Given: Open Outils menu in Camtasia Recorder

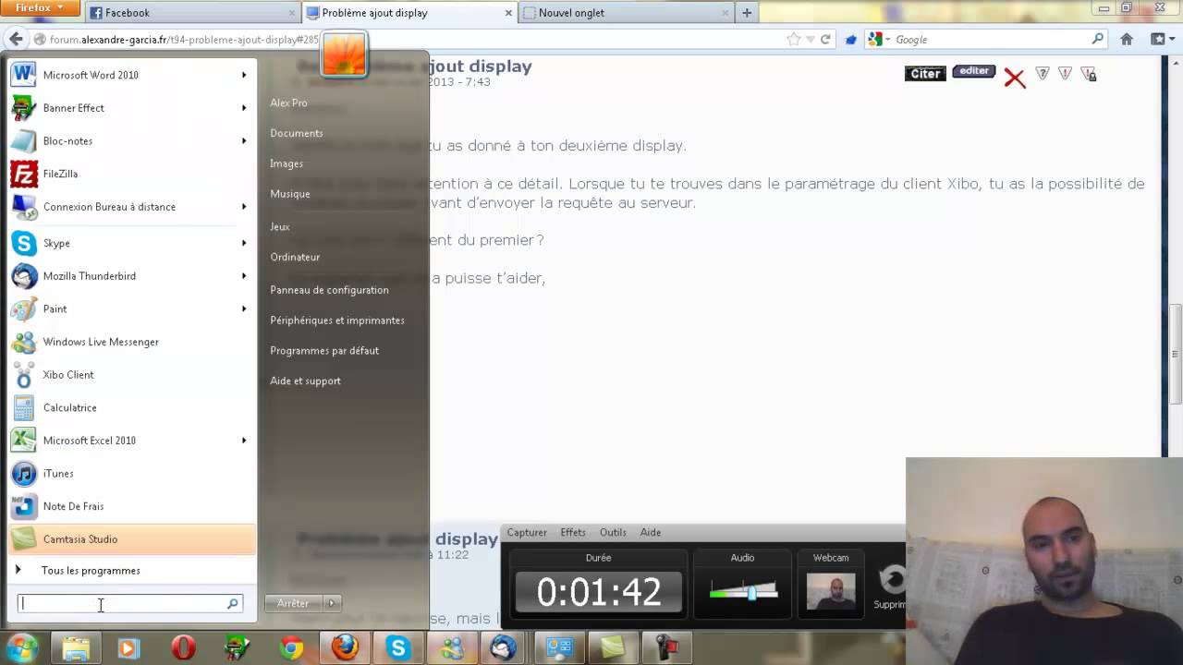Looking at the screenshot, I should tap(613, 532).
